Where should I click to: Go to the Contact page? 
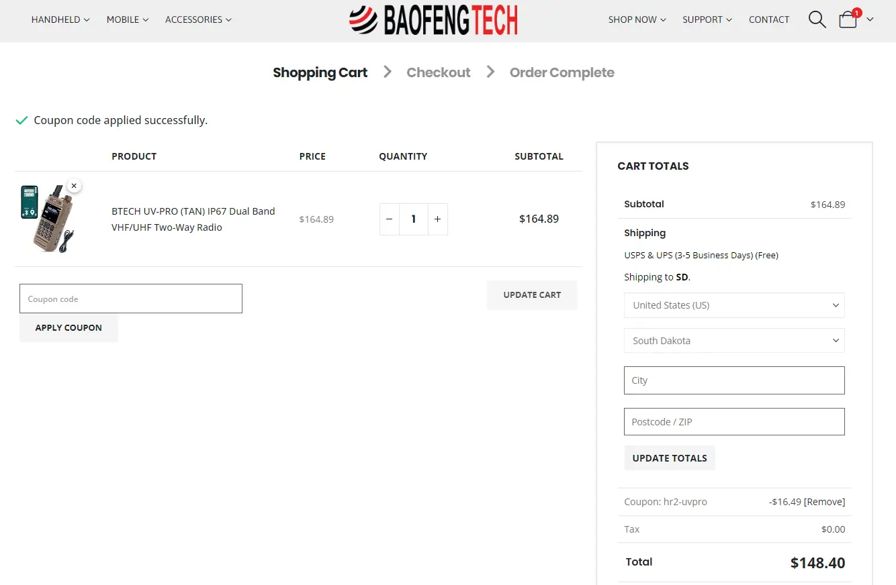click(769, 19)
